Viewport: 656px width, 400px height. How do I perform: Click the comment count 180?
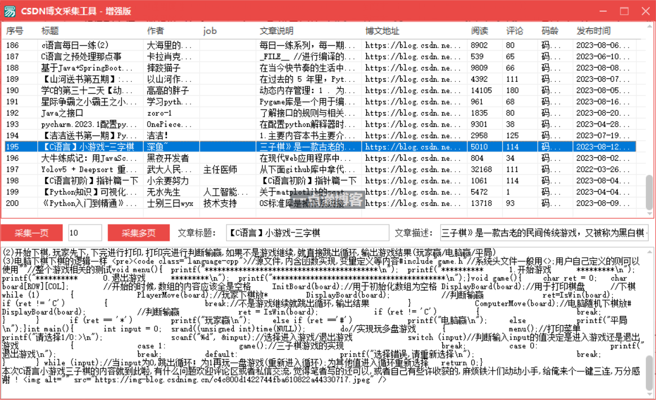click(512, 90)
